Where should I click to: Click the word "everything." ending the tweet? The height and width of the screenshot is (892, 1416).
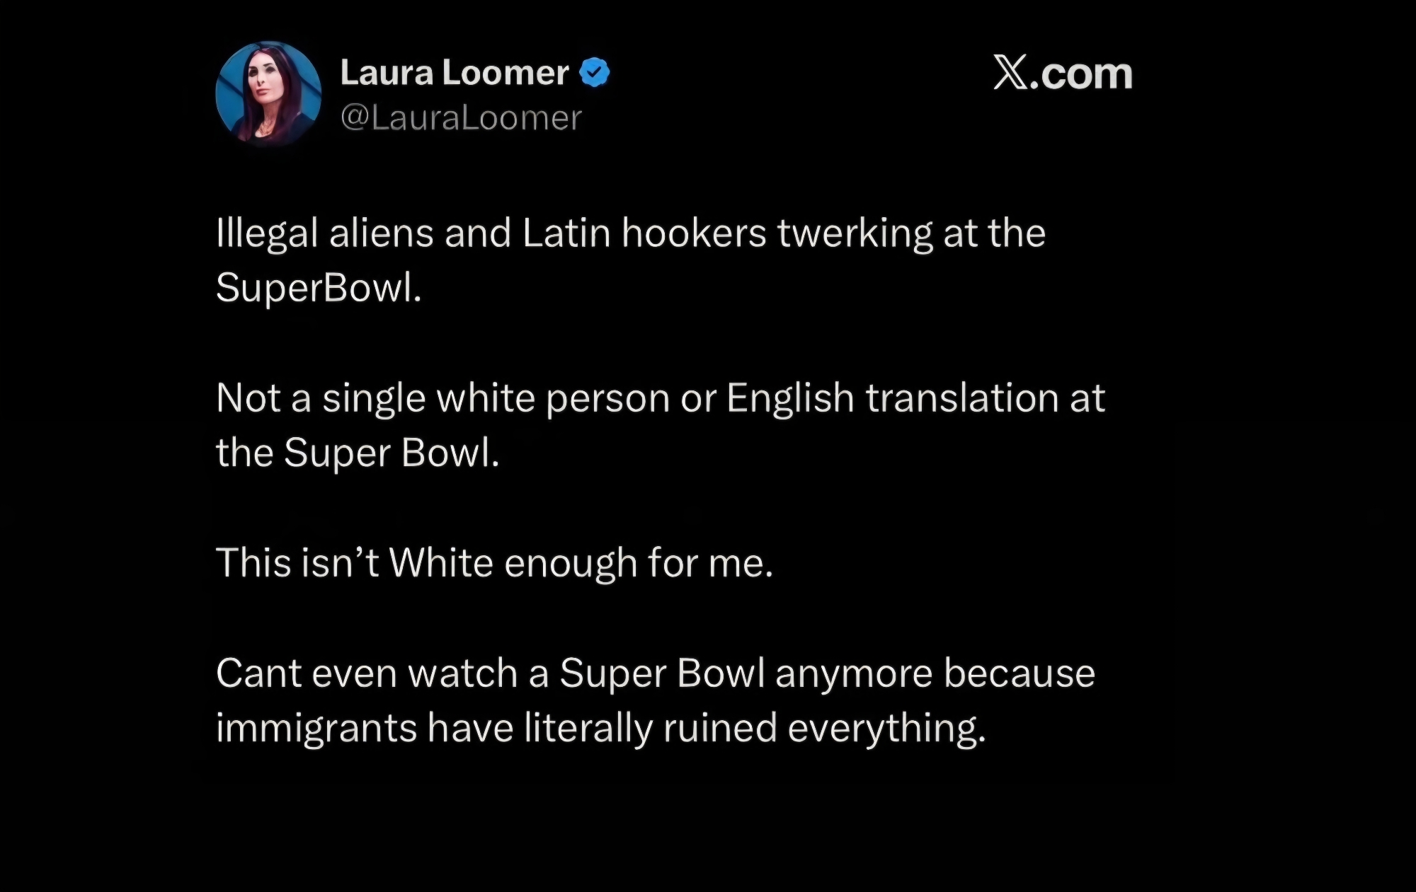point(886,728)
